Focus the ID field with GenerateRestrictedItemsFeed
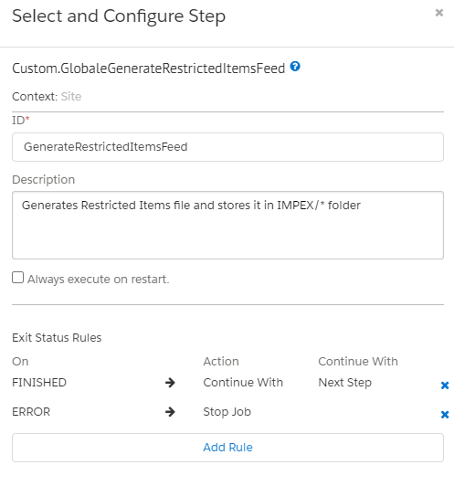 pos(227,147)
